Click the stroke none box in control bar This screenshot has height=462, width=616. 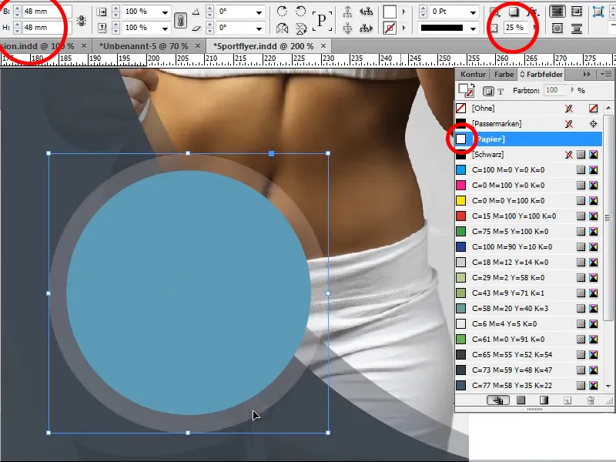(x=390, y=28)
